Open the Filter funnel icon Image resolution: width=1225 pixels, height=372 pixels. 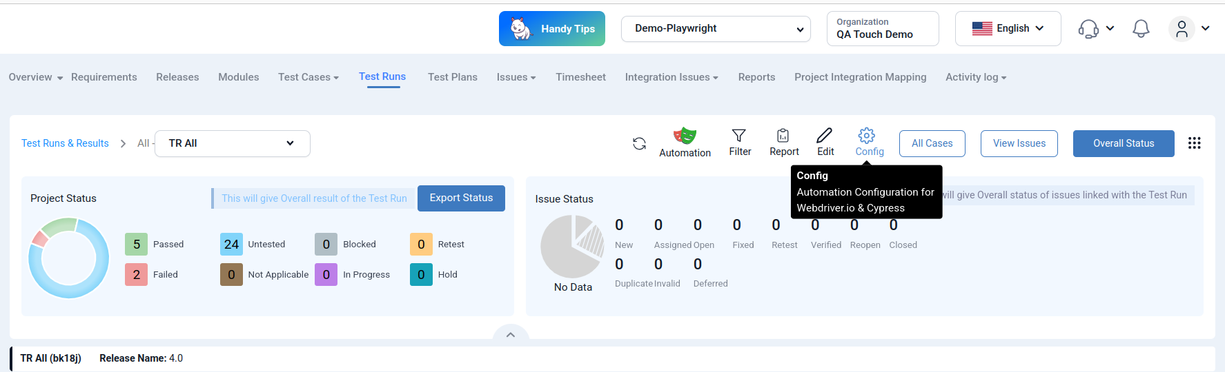(739, 136)
